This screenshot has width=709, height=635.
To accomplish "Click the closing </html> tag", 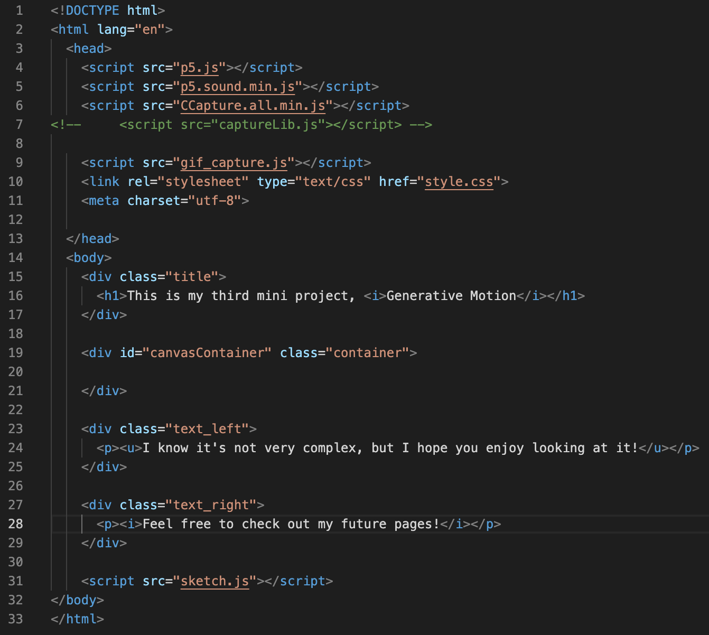I will coord(78,619).
